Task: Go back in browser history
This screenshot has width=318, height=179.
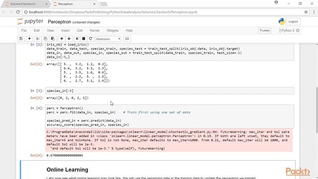Action: 4,12
